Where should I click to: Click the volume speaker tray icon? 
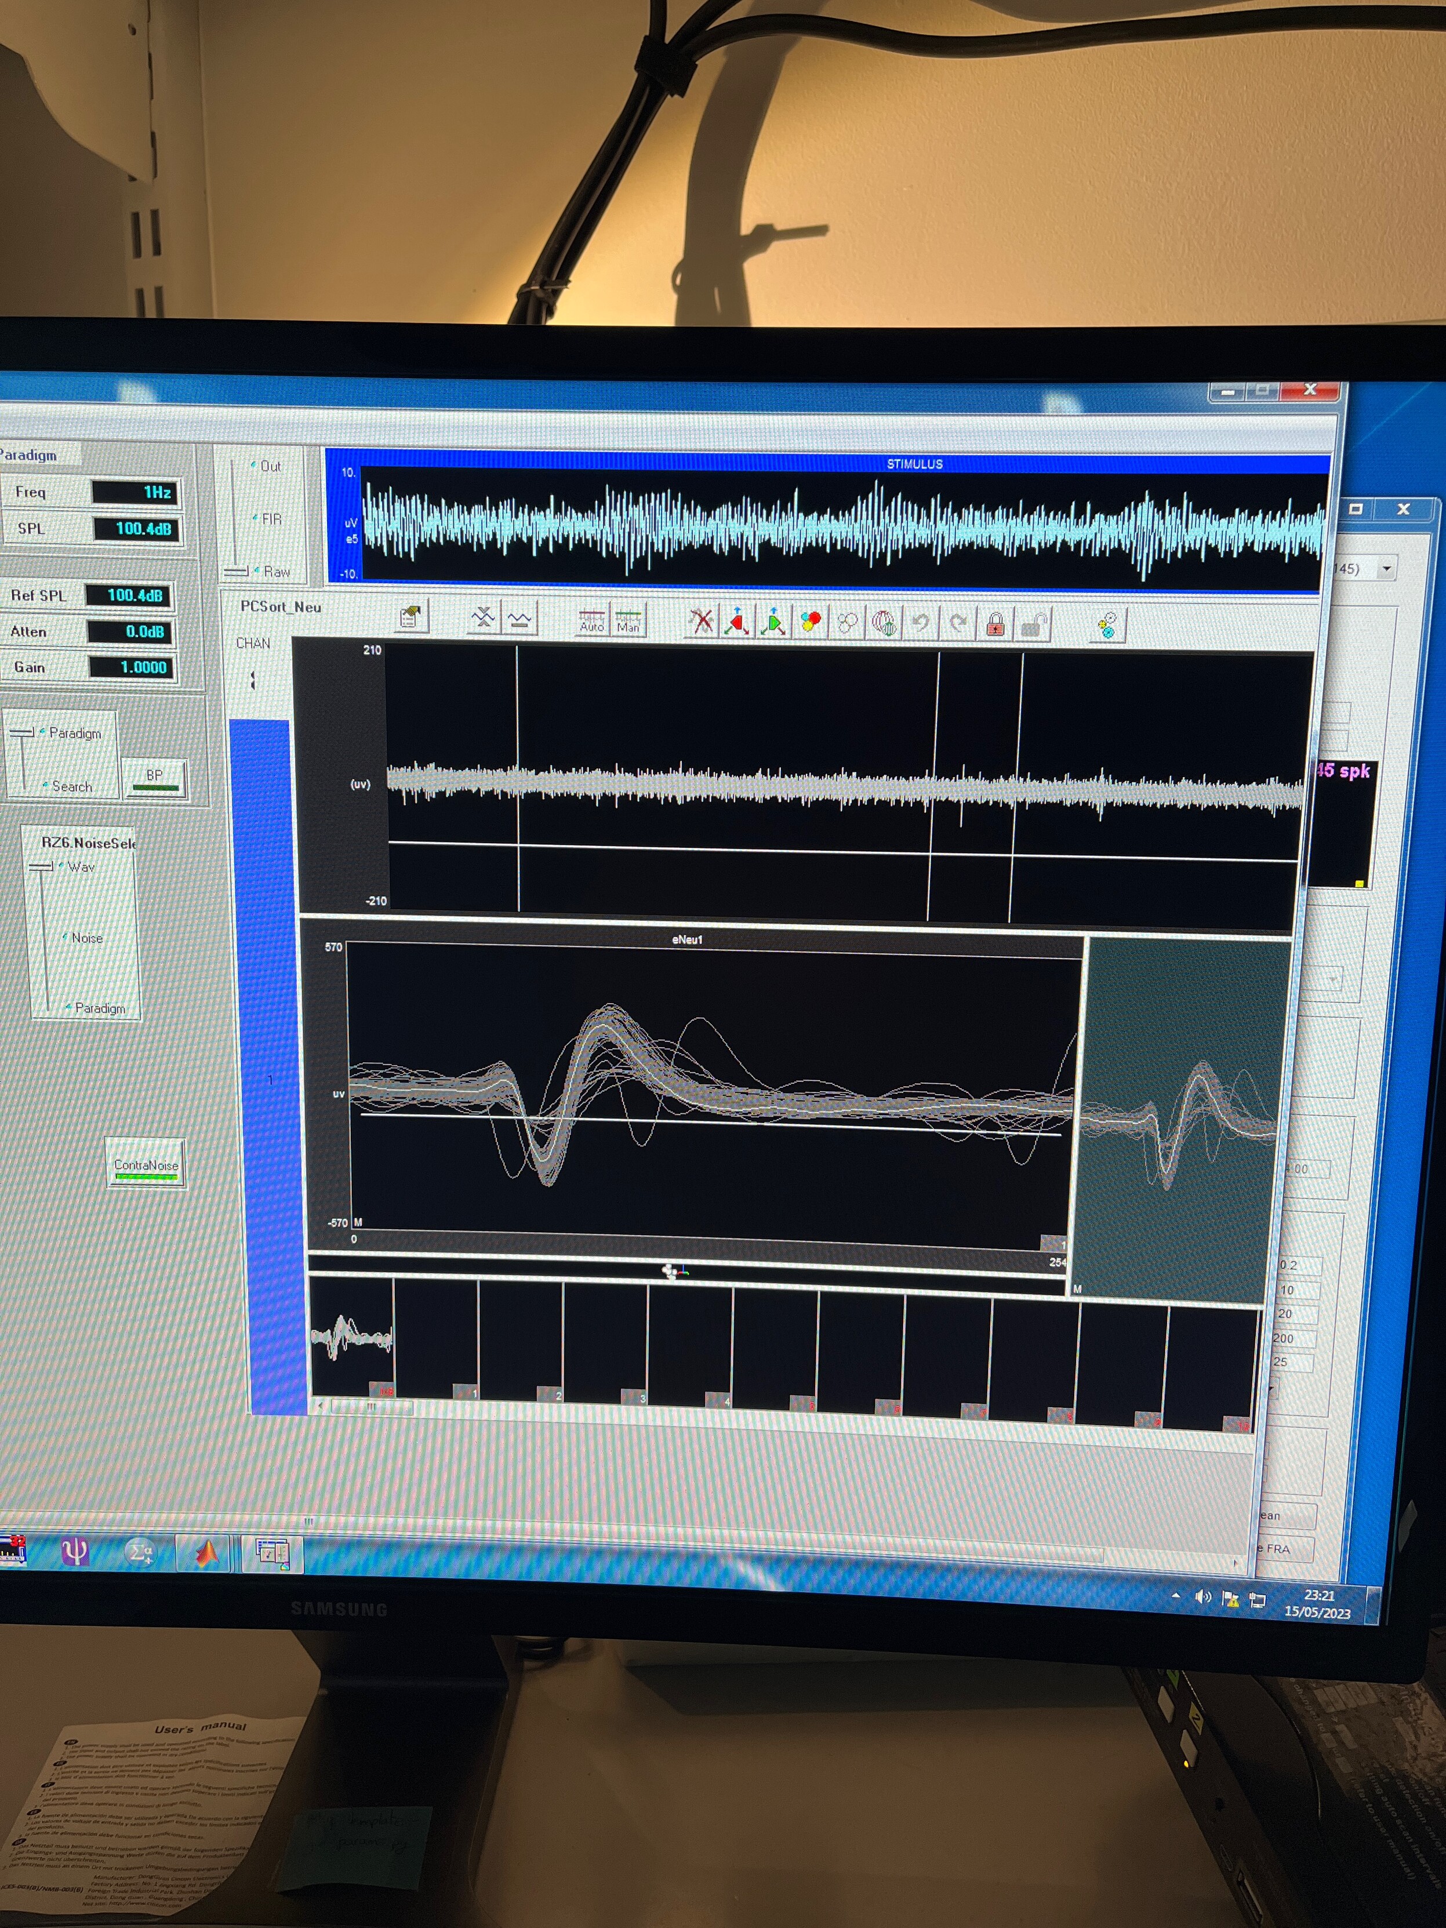click(x=1203, y=1597)
